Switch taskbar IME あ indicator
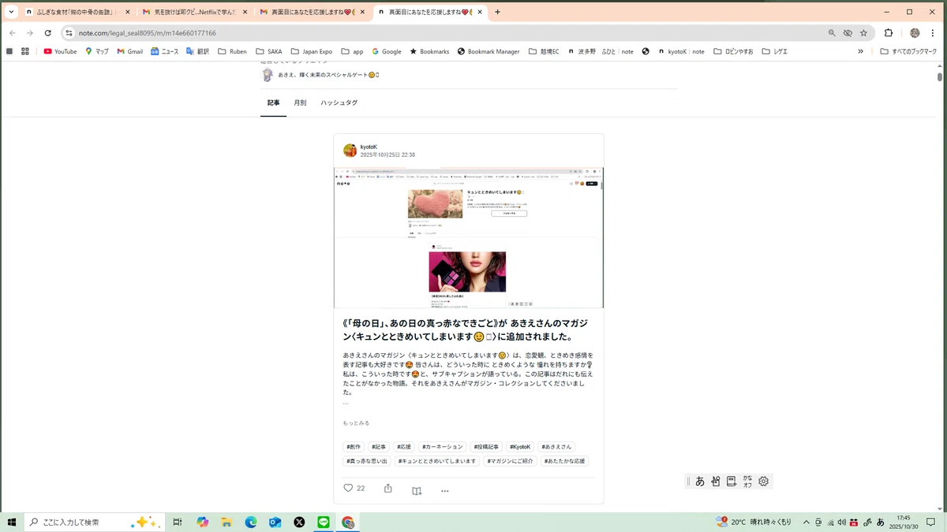 point(881,522)
